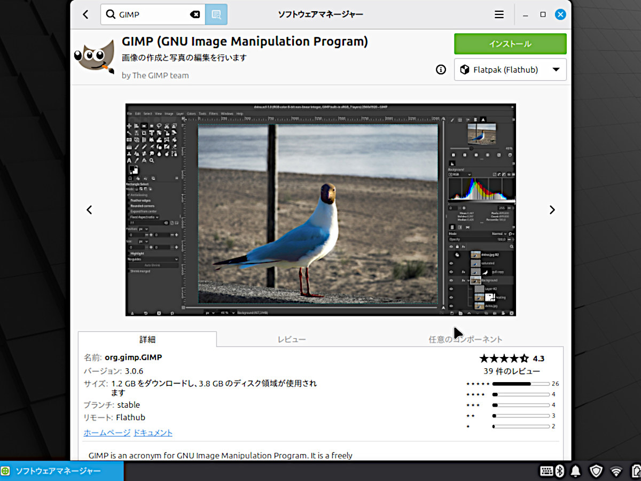Image resolution: width=641 pixels, height=481 pixels.
Task: Switch to the レビュー tab
Action: click(x=292, y=339)
